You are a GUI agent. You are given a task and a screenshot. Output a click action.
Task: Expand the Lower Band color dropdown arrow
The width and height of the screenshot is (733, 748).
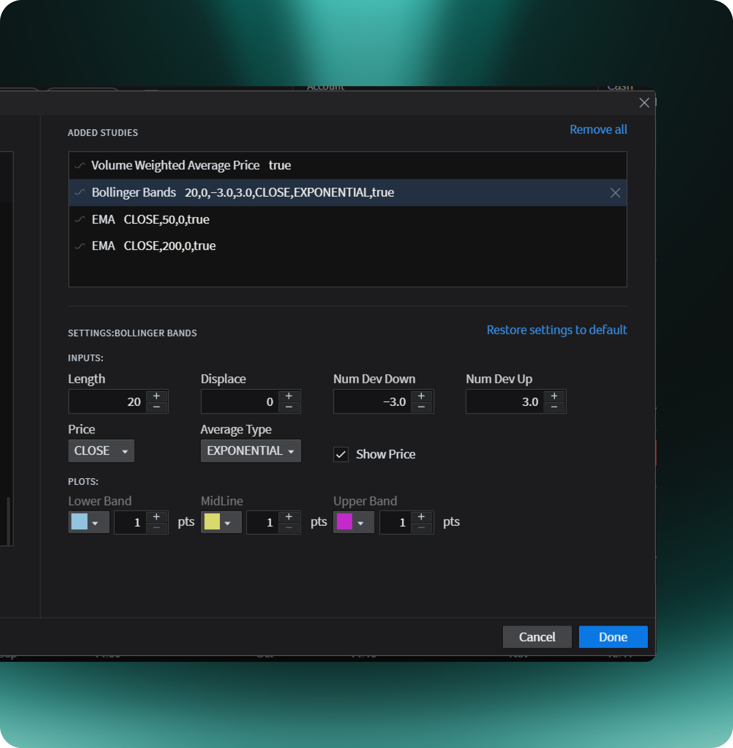(95, 523)
